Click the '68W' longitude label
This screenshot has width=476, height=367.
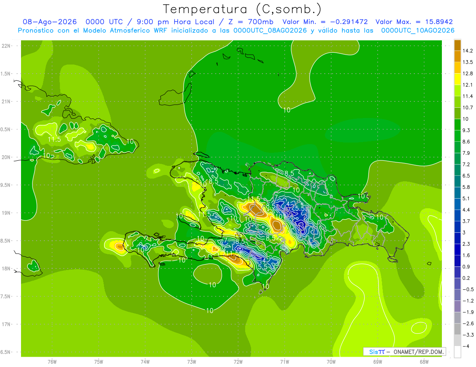tap(424, 361)
